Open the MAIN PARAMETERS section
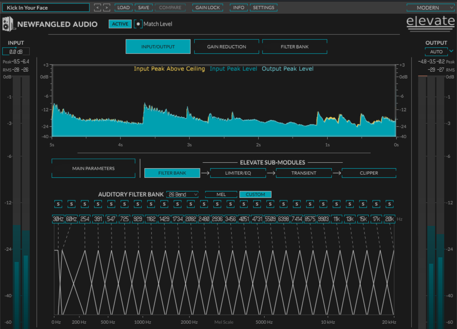Image resolution: width=457 pixels, height=329 pixels. 94,168
